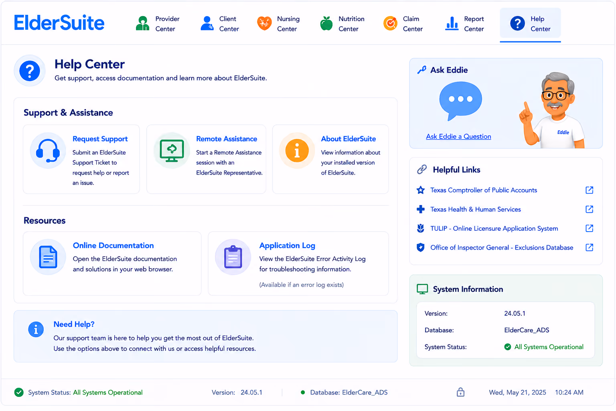This screenshot has width=616, height=411.
Task: Click the Report Center bar chart icon
Action: click(x=452, y=23)
